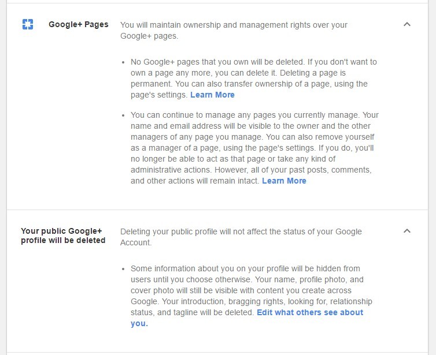
Task: Collapse the Google+ Pages section chevron
Action: [407, 24]
